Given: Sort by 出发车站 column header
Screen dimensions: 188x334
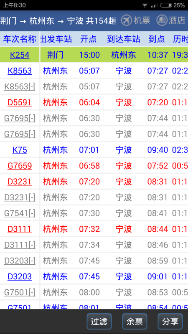Looking at the screenshot, I should point(56,39).
